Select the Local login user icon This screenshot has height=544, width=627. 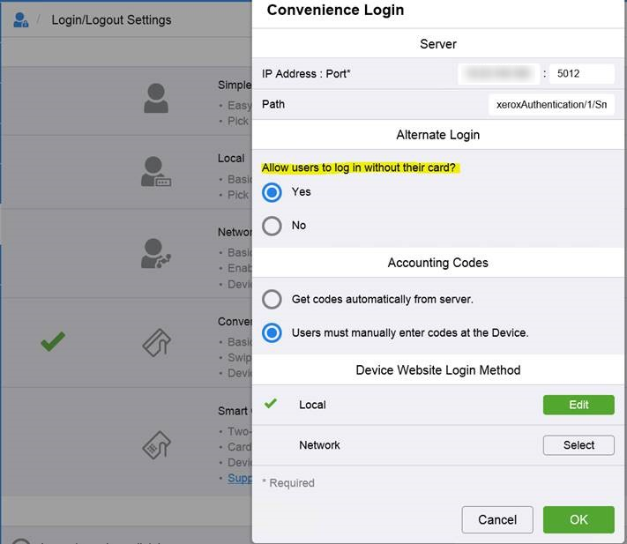[x=155, y=172]
